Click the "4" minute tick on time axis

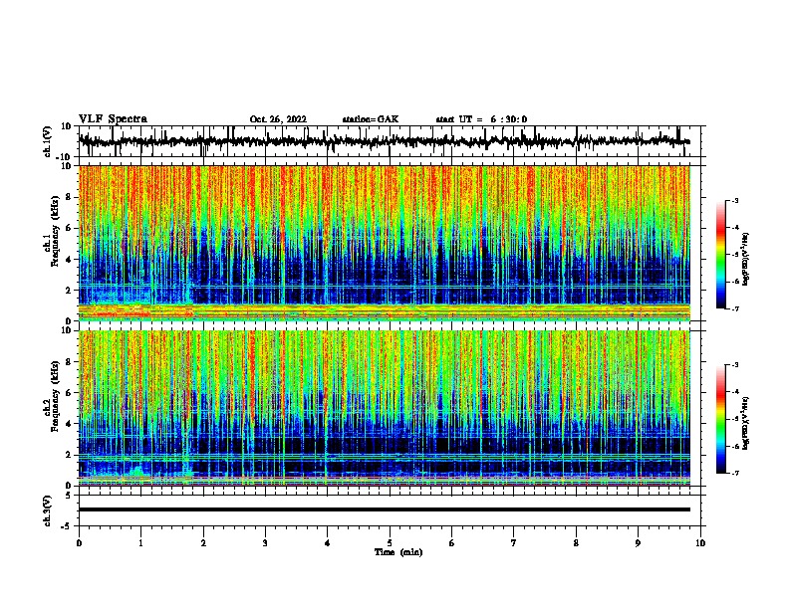tap(328, 543)
